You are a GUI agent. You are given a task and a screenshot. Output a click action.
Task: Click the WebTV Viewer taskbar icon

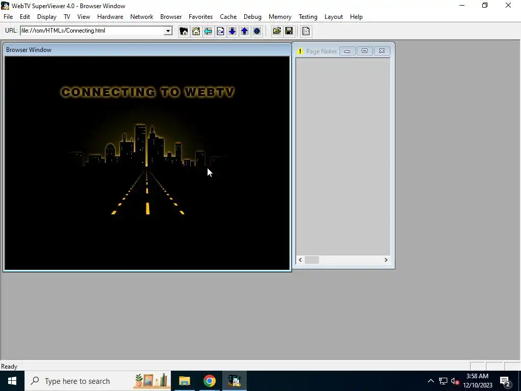234,381
